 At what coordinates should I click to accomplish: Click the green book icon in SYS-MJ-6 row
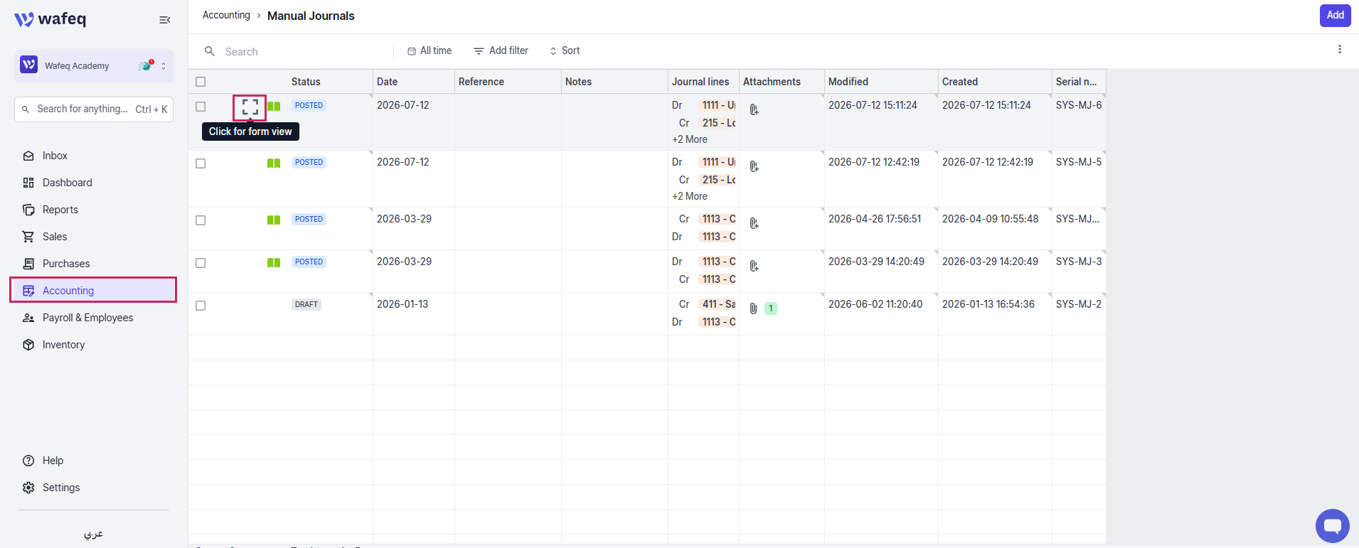[274, 107]
